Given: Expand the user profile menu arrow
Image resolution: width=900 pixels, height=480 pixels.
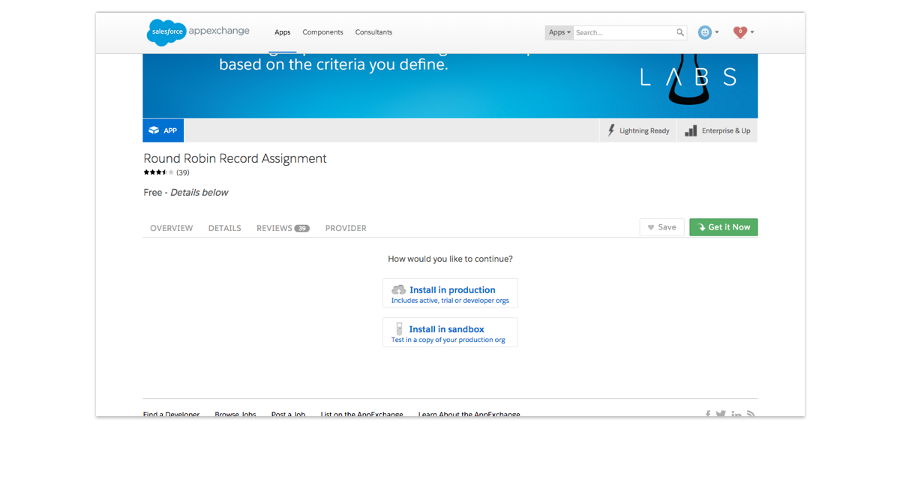Looking at the screenshot, I should pos(717,32).
